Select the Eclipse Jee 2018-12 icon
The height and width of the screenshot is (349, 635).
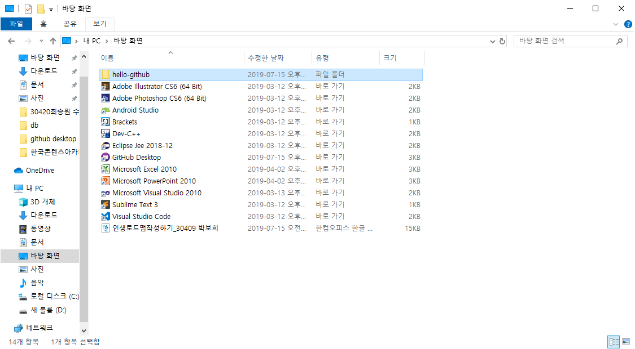(106, 145)
